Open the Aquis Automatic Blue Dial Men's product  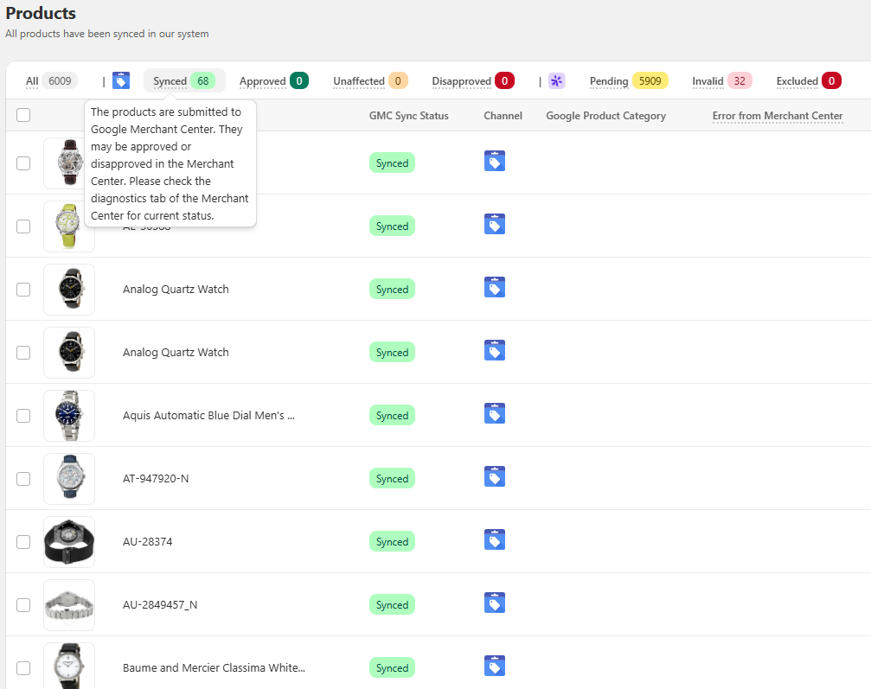pos(208,415)
